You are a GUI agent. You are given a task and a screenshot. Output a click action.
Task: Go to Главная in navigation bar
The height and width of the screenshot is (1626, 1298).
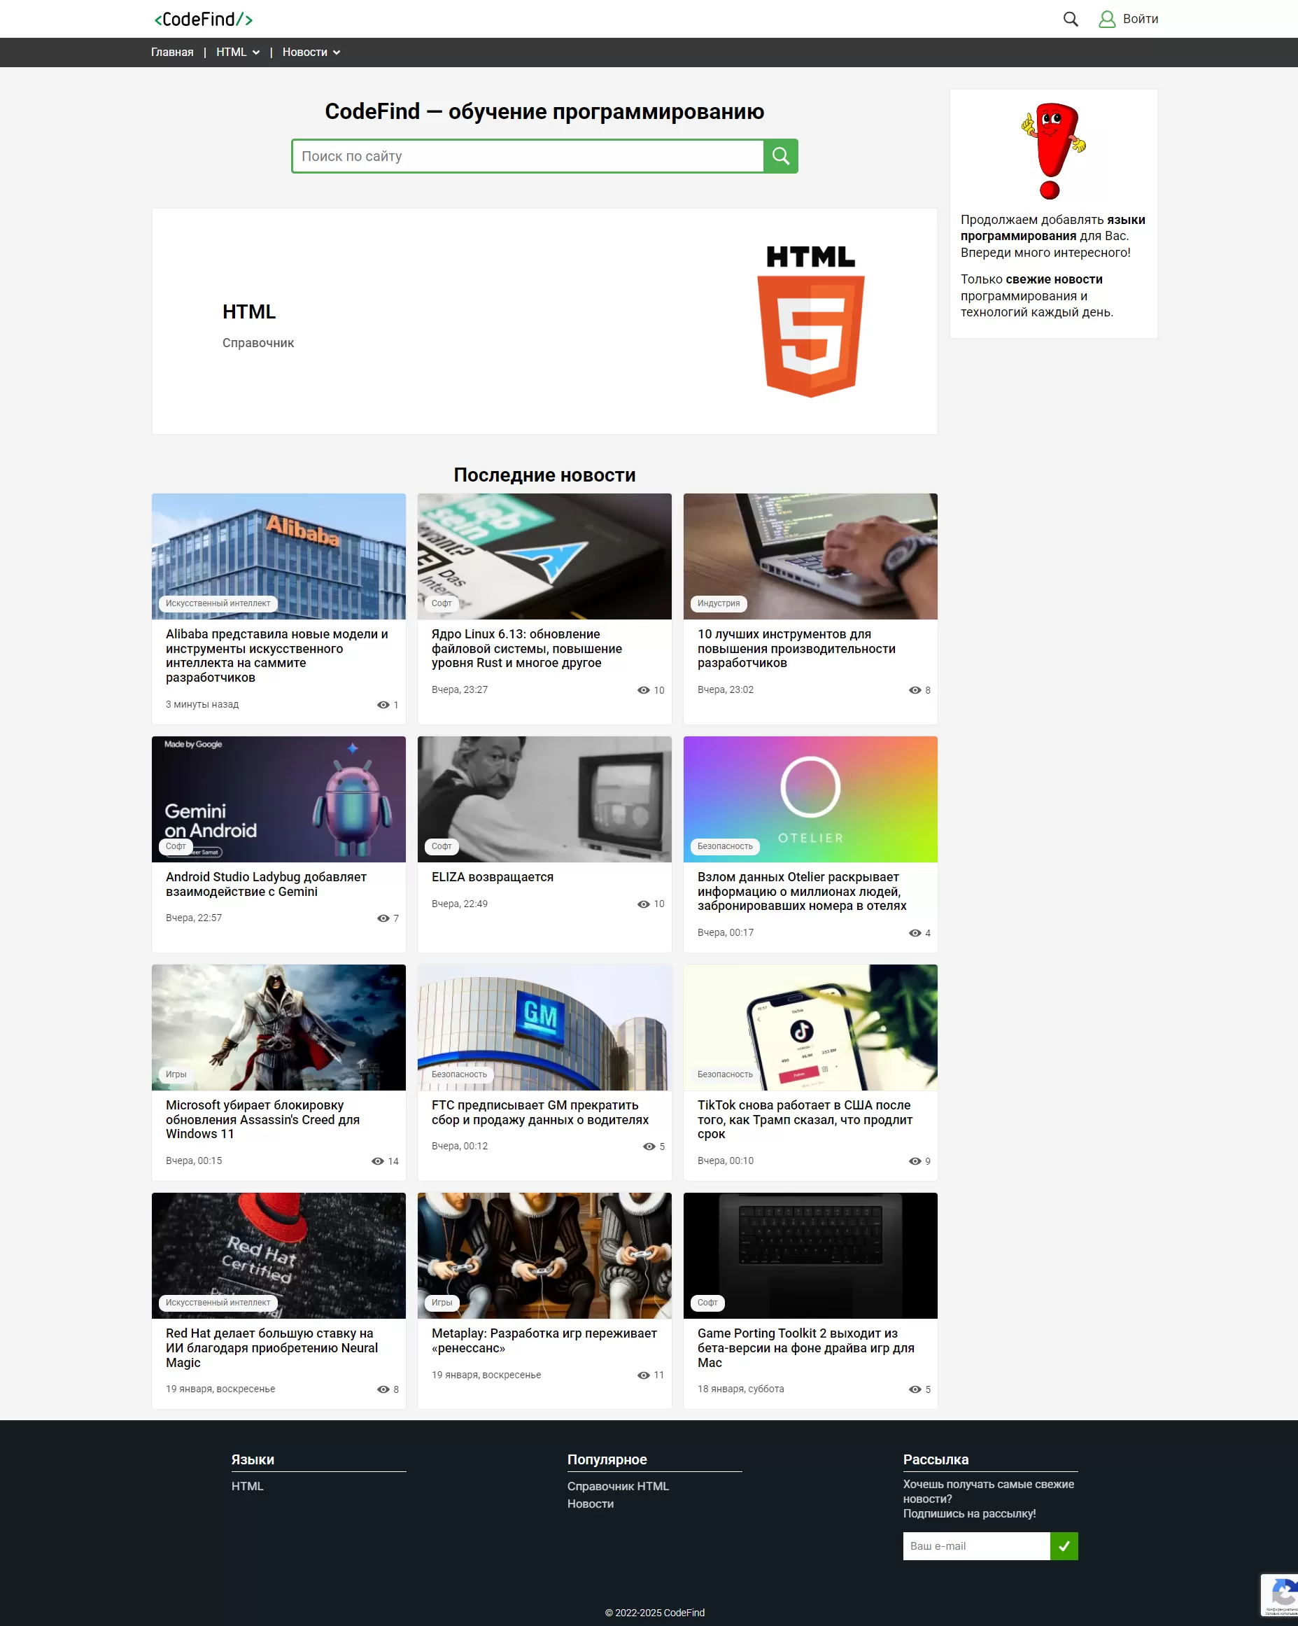172,52
